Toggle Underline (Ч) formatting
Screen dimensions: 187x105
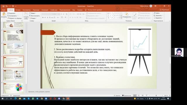coord(47,17)
